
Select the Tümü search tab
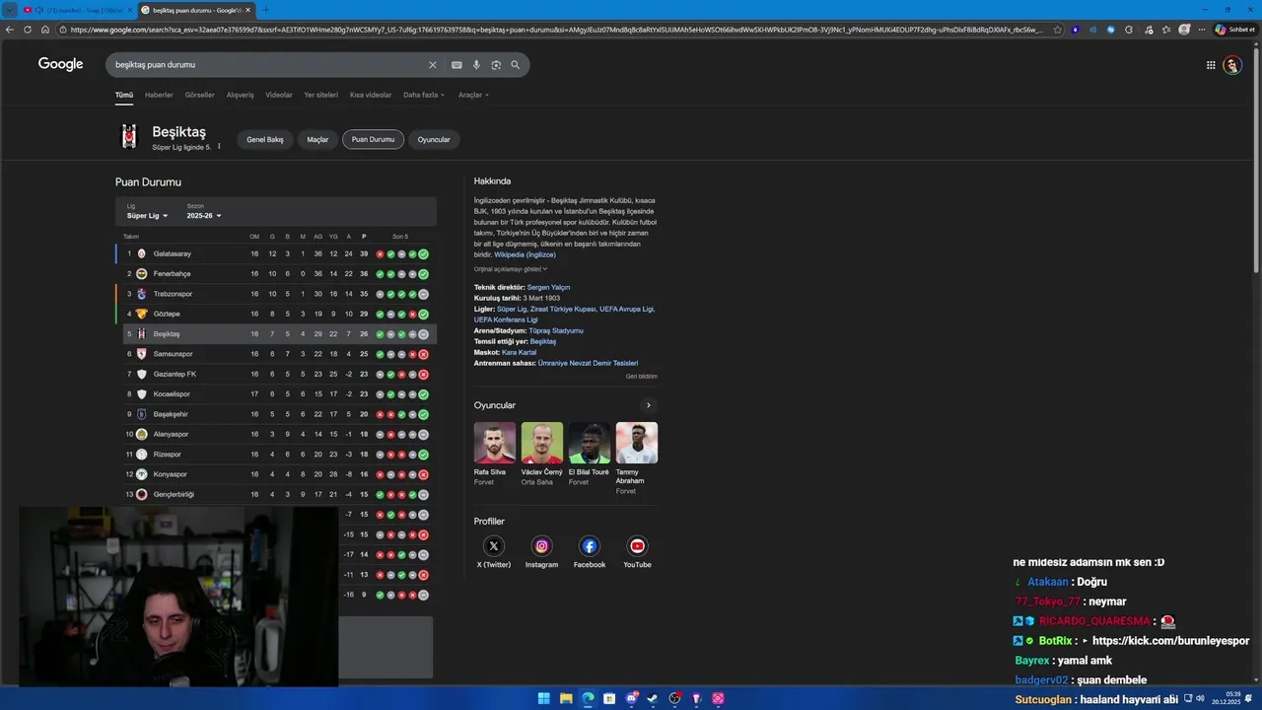124,95
